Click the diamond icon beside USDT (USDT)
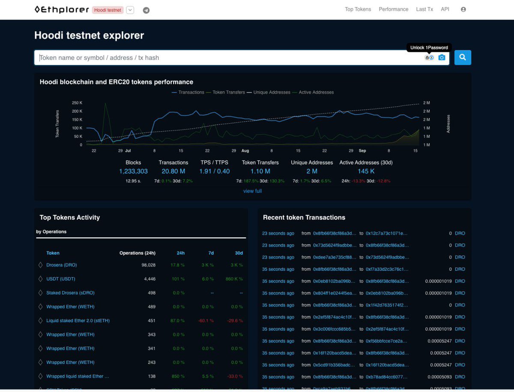This screenshot has height=392, width=514. pos(41,279)
